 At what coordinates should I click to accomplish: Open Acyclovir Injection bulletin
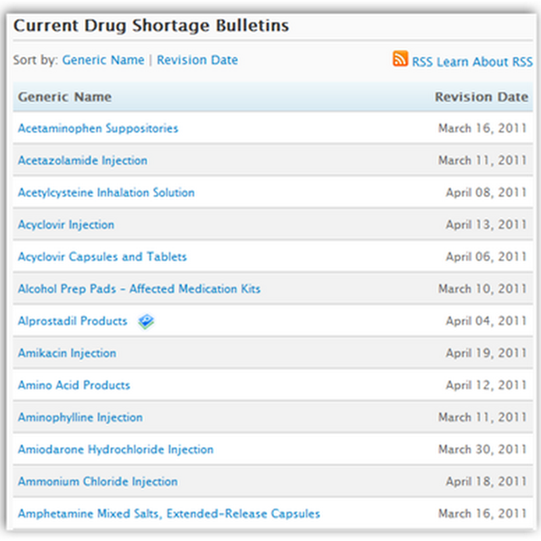click(x=66, y=225)
